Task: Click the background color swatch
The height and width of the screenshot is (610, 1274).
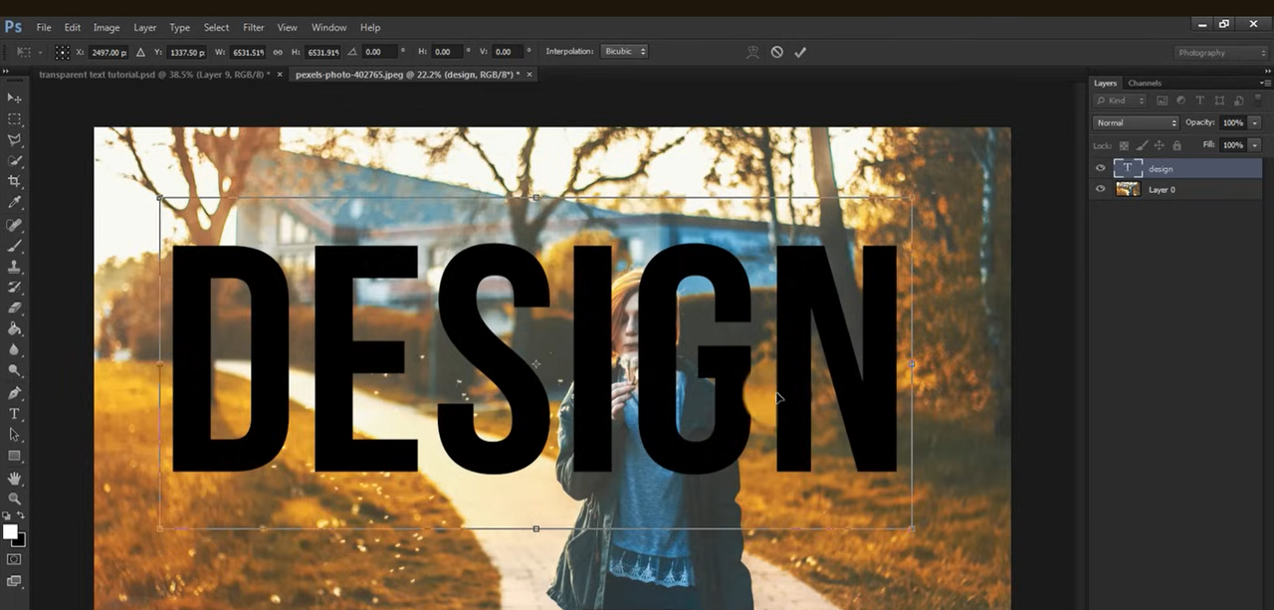Action: [x=21, y=541]
